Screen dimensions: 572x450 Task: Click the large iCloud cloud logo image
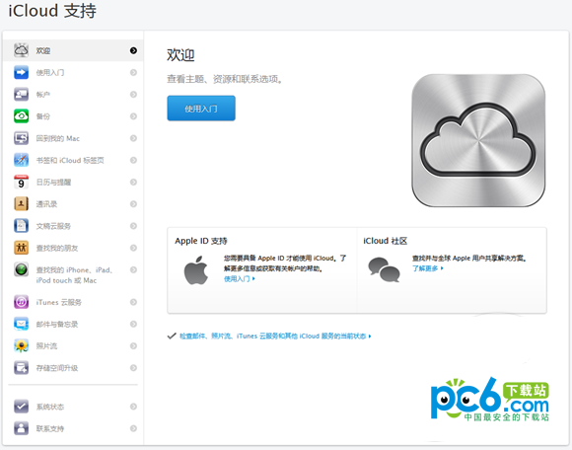coord(478,140)
